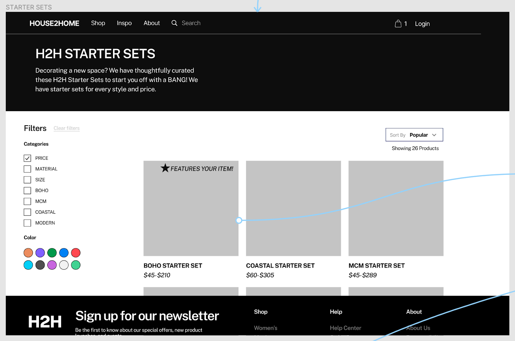This screenshot has height=341, width=515.
Task: Toggle the MODERN checkbox
Action: pyautogui.click(x=27, y=223)
